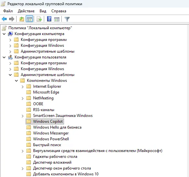Open the Файл menu
189x177 pixels.
tap(8, 11)
